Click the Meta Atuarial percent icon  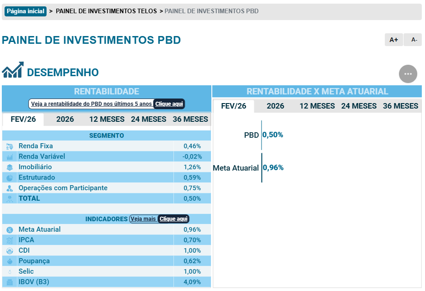(x=10, y=230)
